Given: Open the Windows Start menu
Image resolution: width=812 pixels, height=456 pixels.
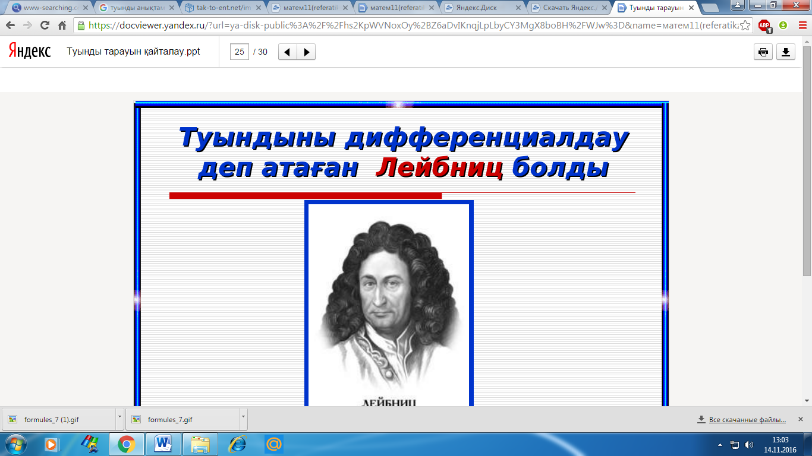Looking at the screenshot, I should pos(14,444).
